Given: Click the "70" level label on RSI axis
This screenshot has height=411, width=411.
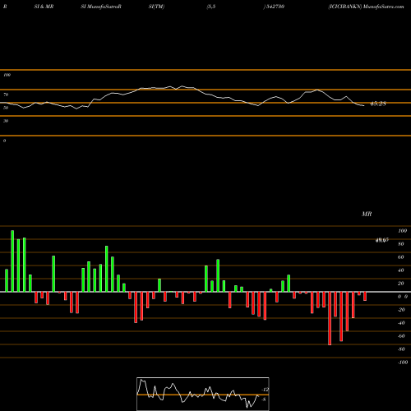Looking at the screenshot, I should click(6, 95).
